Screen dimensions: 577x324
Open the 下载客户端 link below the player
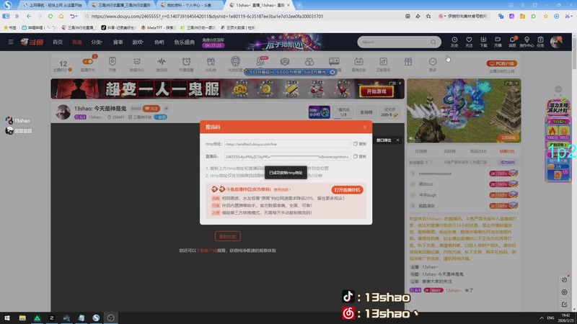[x=206, y=251]
